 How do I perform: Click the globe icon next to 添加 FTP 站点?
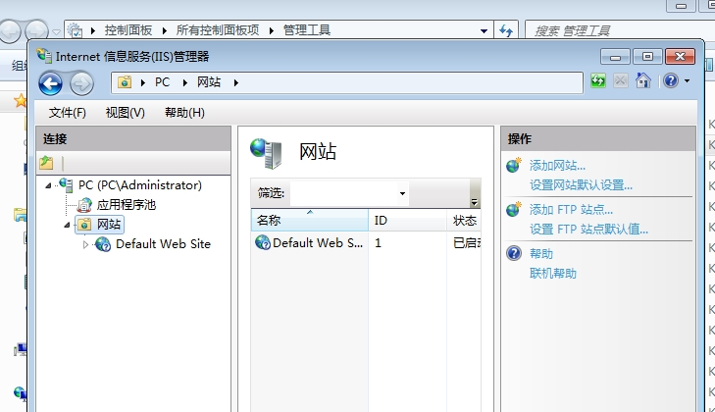(514, 209)
